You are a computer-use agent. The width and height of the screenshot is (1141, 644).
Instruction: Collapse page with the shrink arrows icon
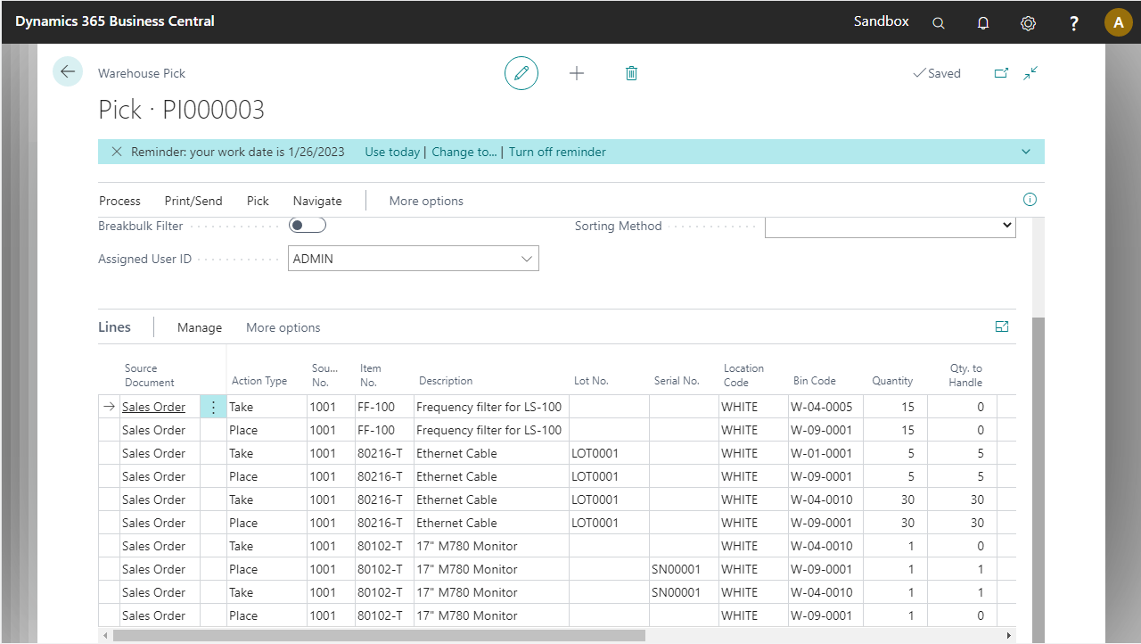pyautogui.click(x=1030, y=73)
